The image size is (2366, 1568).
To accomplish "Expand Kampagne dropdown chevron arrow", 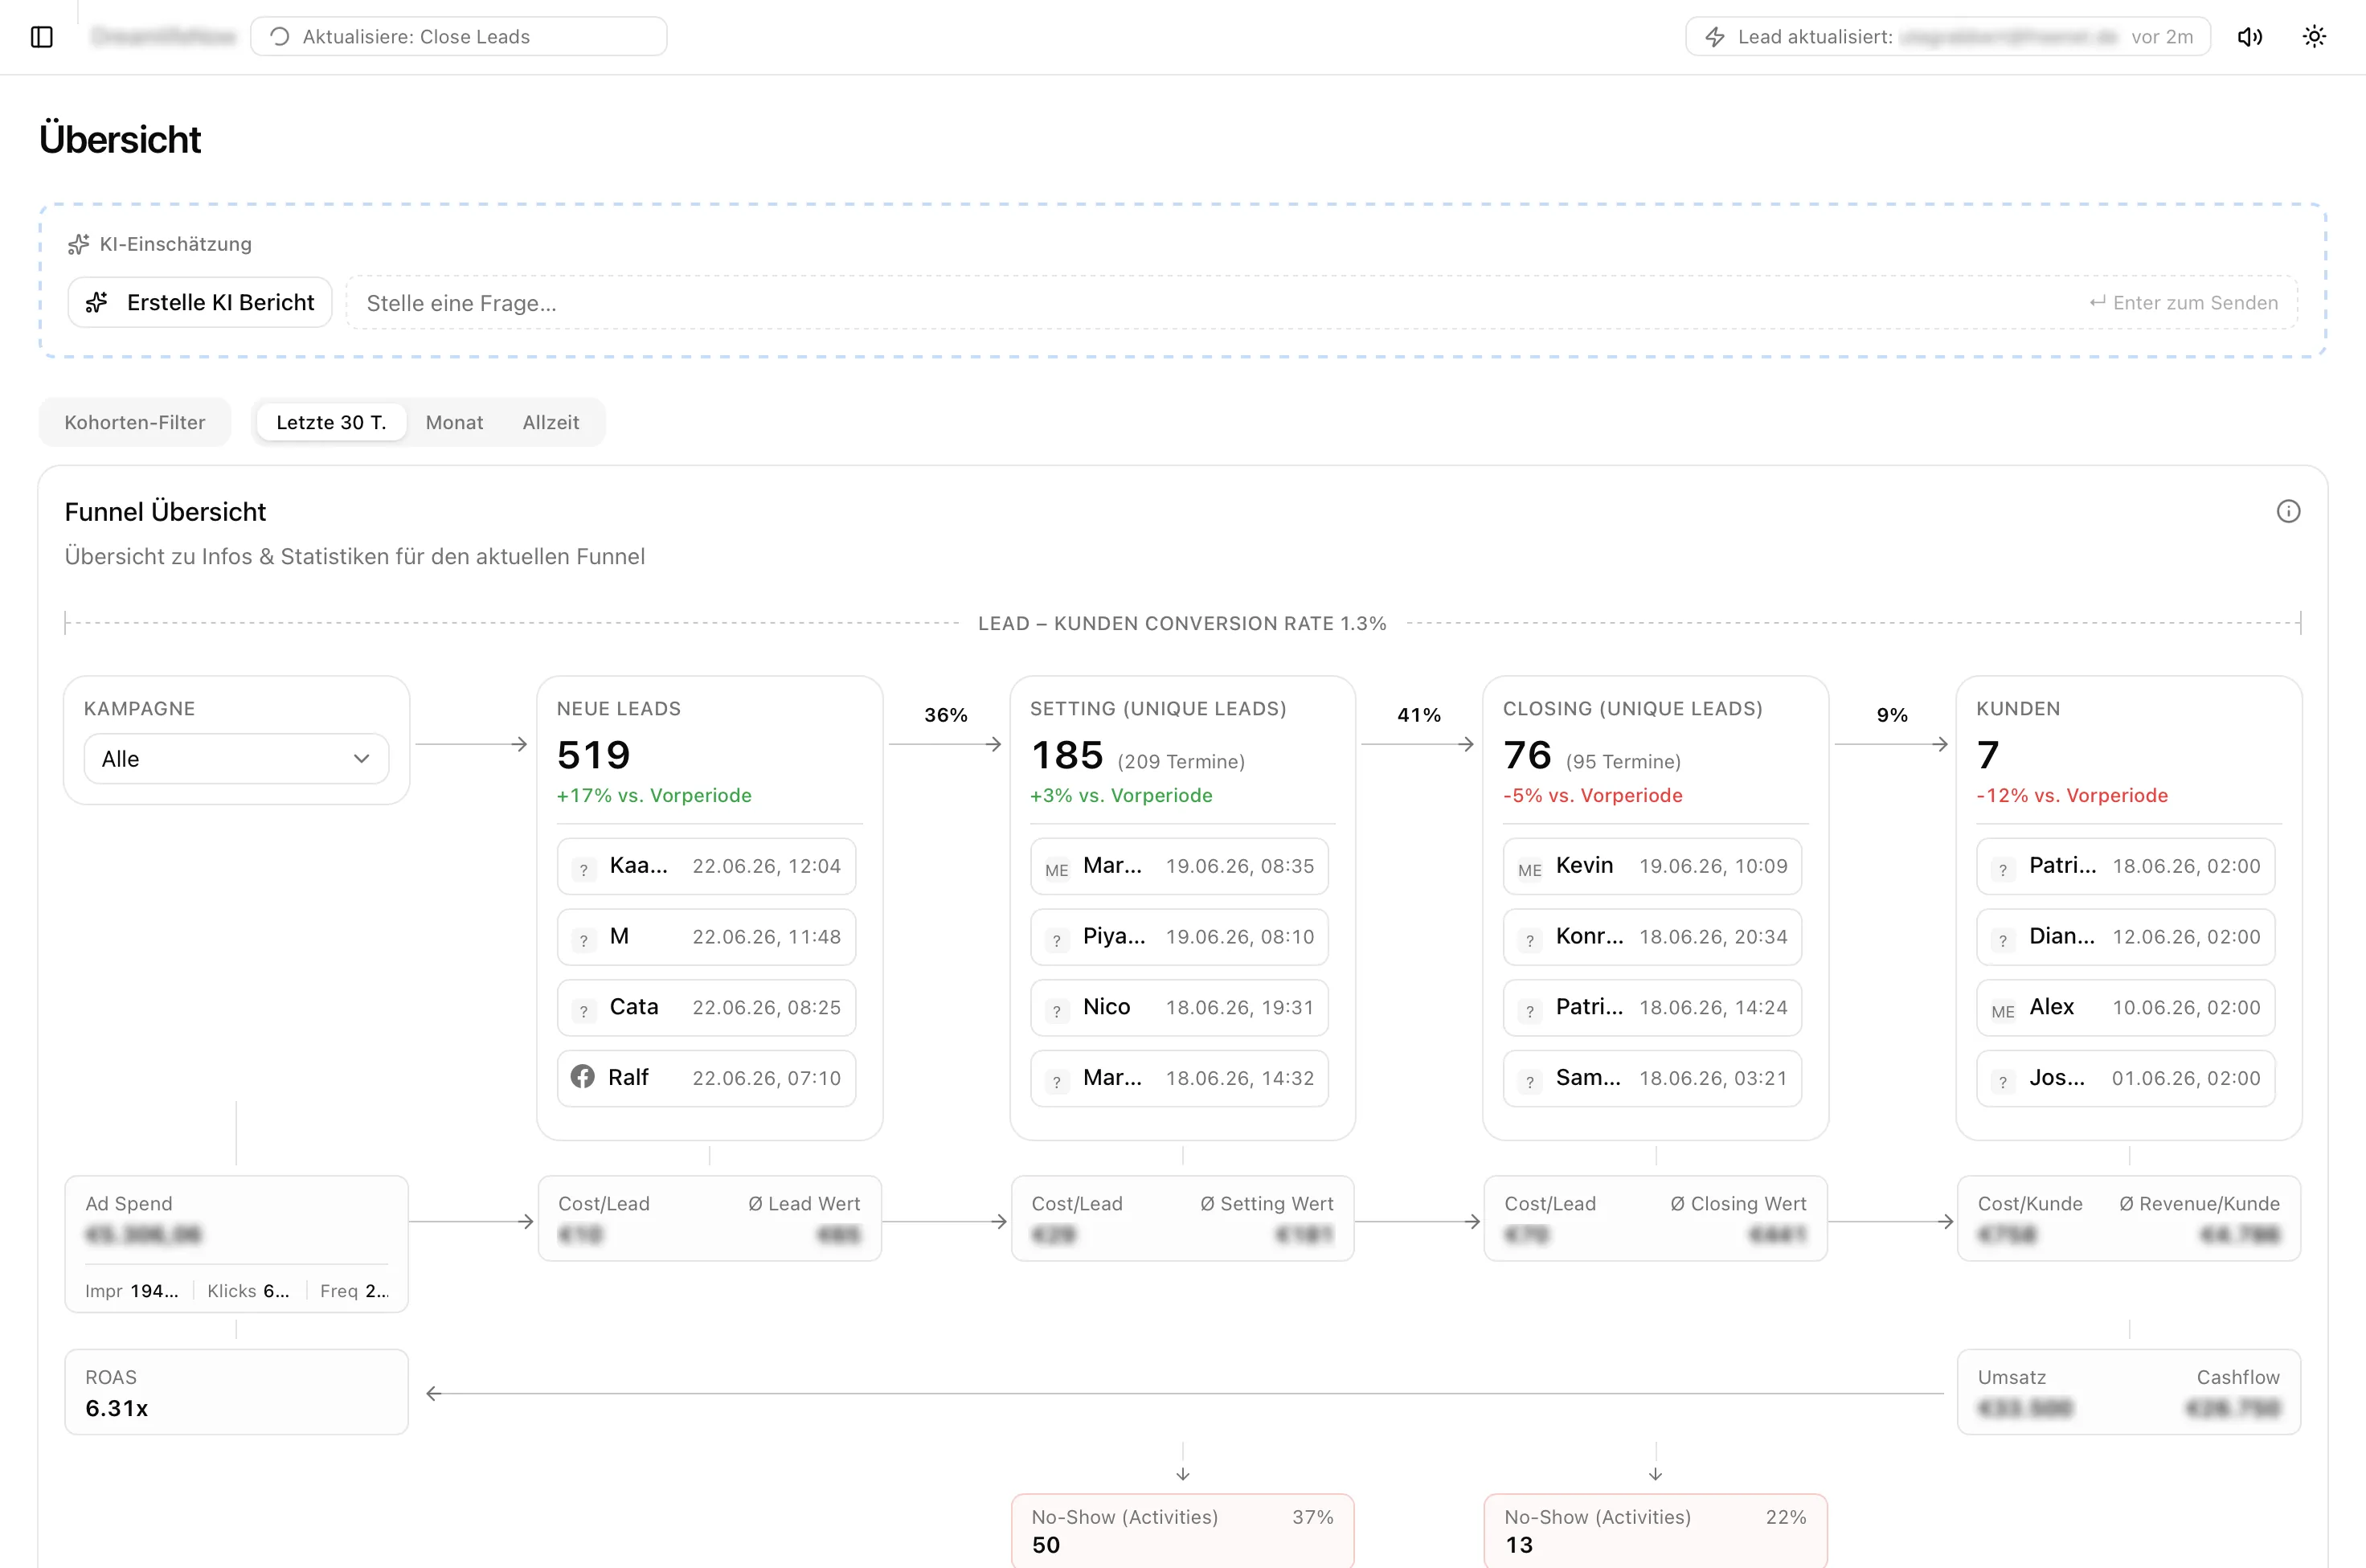I will pyautogui.click(x=362, y=759).
